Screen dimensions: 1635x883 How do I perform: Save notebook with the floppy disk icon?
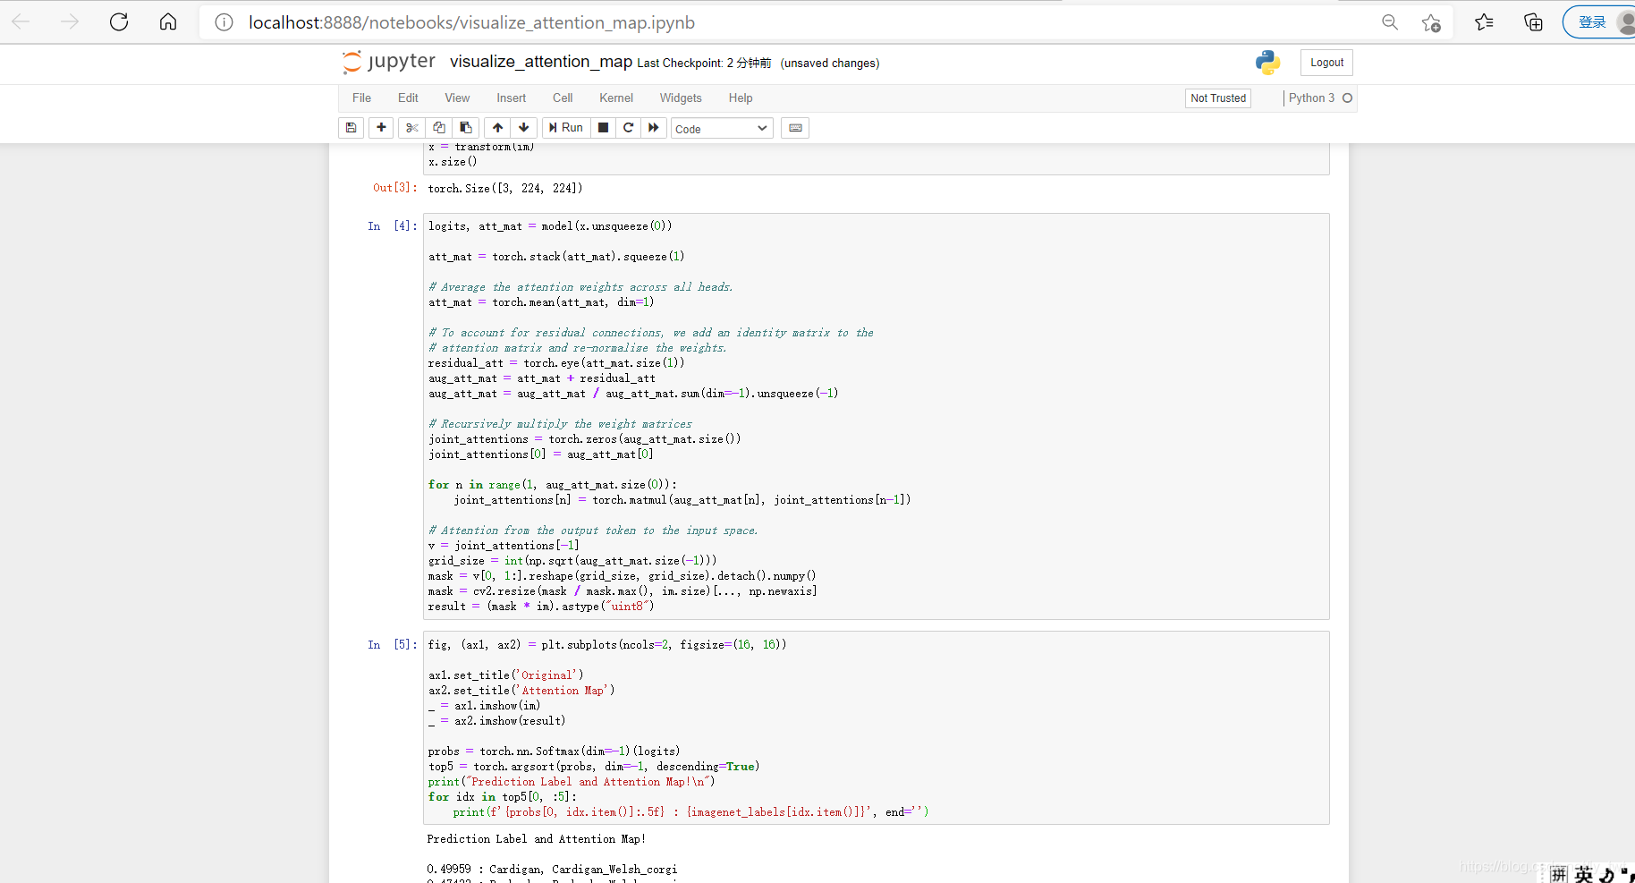352,128
